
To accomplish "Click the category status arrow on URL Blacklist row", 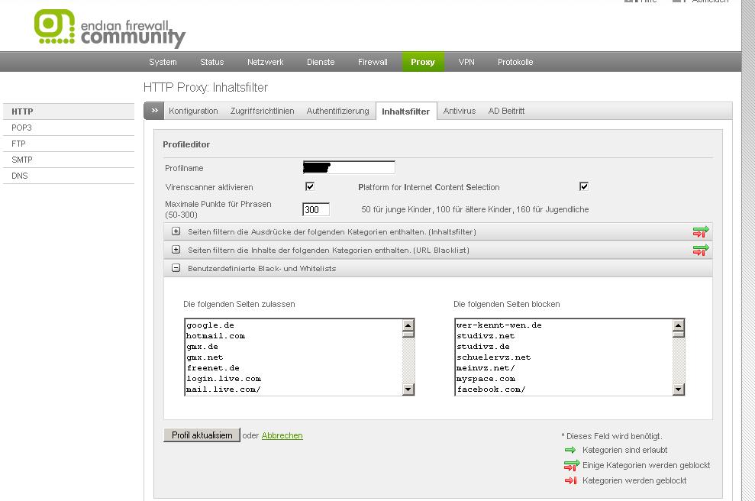I will click(700, 250).
